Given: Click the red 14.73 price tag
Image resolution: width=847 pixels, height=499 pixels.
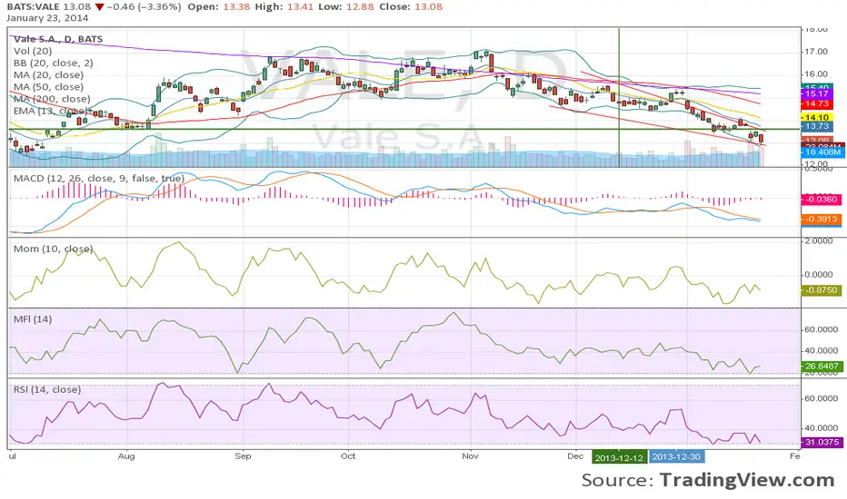Looking at the screenshot, I should [816, 103].
